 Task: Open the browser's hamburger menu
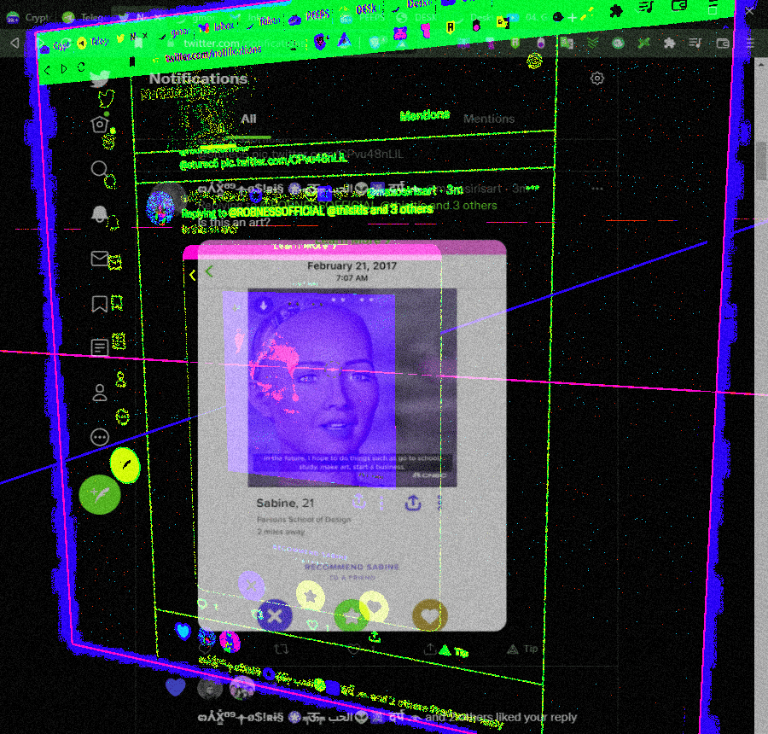(751, 43)
